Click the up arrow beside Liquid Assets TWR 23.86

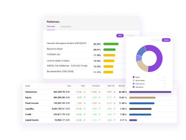coord(84,120)
